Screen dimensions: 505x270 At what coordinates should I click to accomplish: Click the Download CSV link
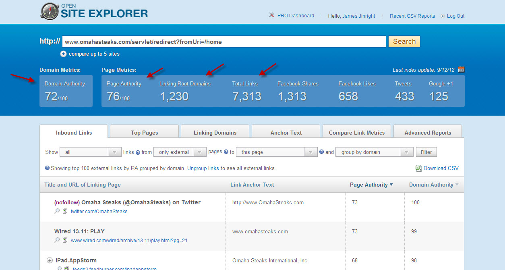point(441,168)
